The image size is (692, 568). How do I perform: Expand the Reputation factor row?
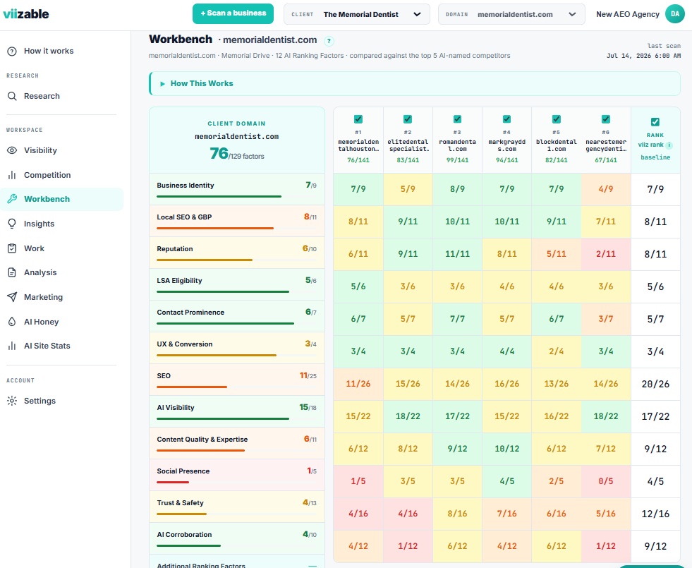click(237, 253)
